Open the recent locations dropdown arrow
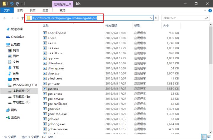Image resolution: width=213 pixels, height=140 pixels. click(17, 18)
